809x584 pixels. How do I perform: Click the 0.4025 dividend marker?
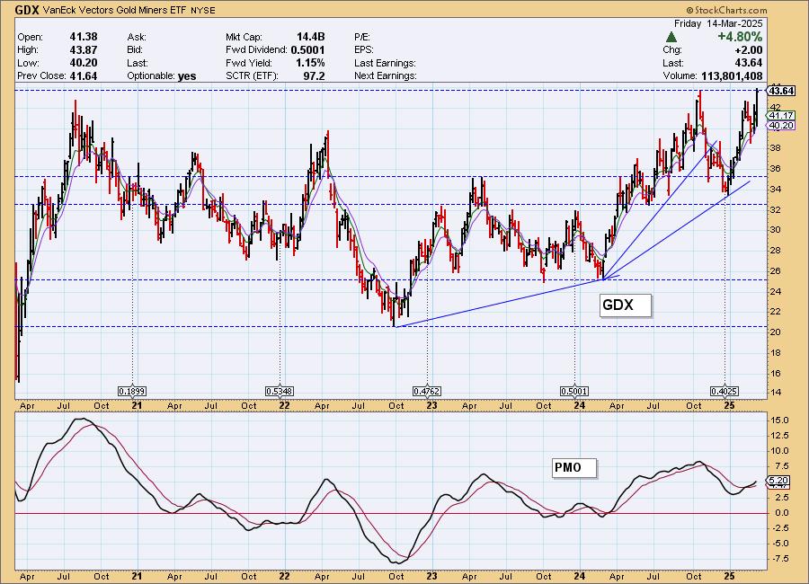click(724, 391)
